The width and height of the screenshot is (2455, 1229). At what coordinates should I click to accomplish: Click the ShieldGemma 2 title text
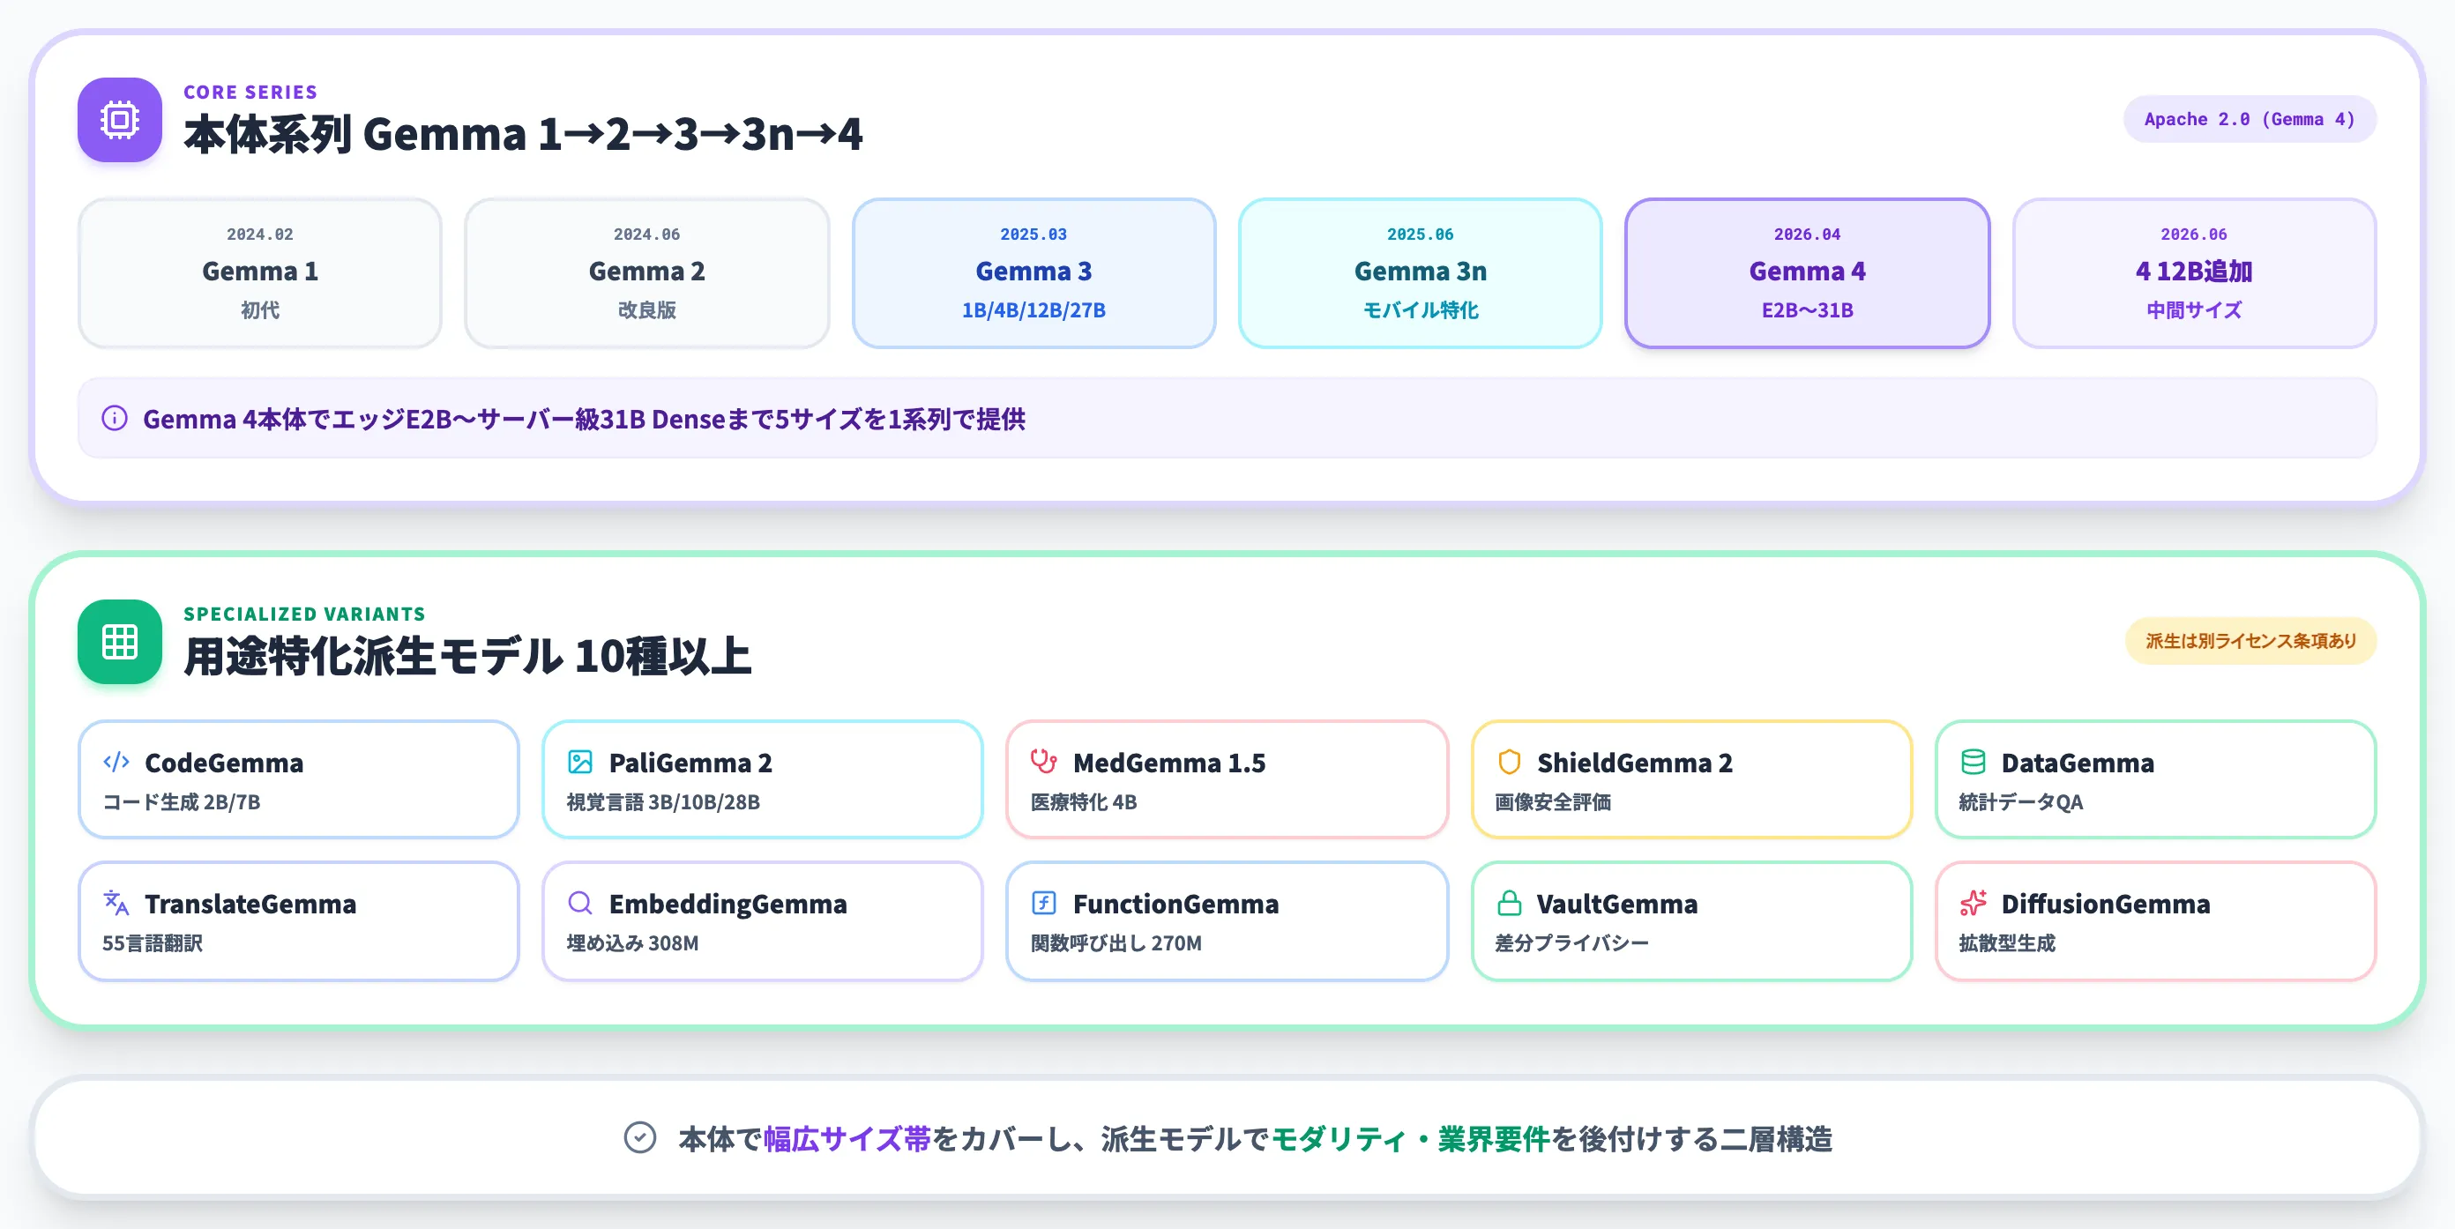[x=1634, y=763]
